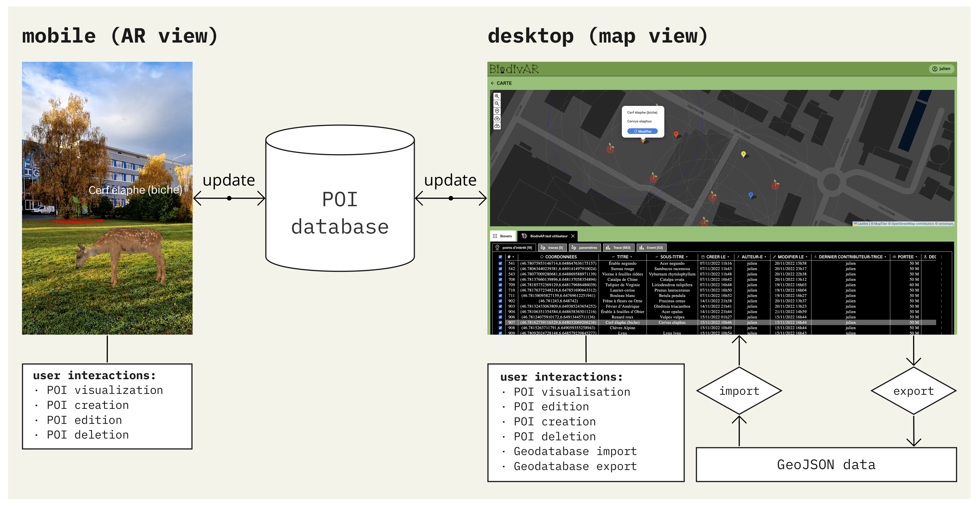Open the PORTEE column dropdown arrow
The image size is (976, 506).
(x=917, y=257)
